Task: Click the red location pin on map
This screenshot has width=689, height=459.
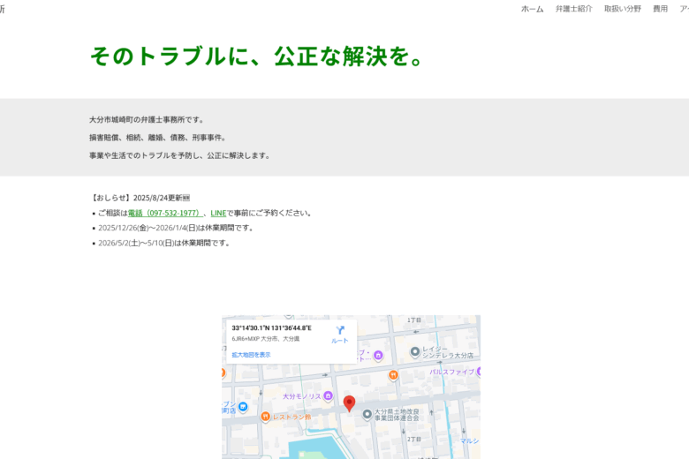Action: pyautogui.click(x=349, y=403)
